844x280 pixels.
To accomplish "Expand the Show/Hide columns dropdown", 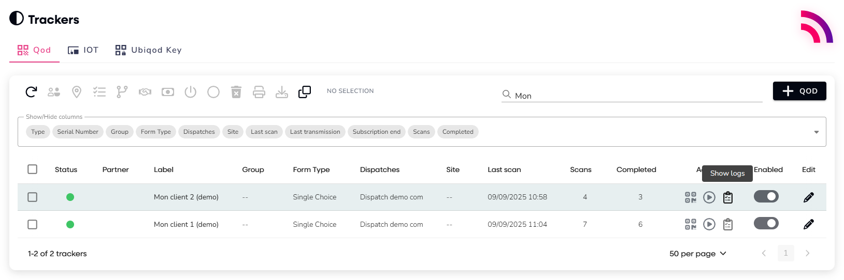I will point(816,132).
